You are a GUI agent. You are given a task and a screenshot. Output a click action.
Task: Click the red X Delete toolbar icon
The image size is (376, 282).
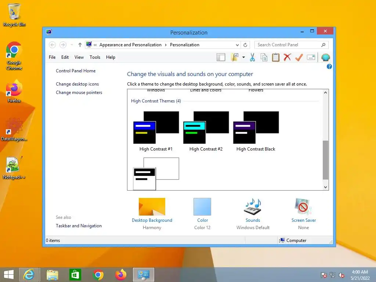pos(287,57)
